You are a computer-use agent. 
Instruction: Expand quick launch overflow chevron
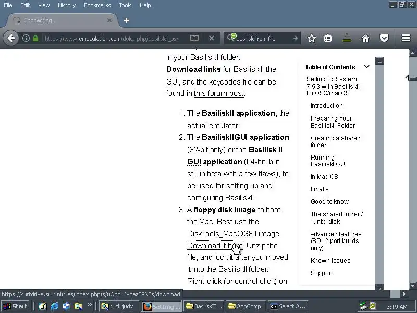pos(90,304)
